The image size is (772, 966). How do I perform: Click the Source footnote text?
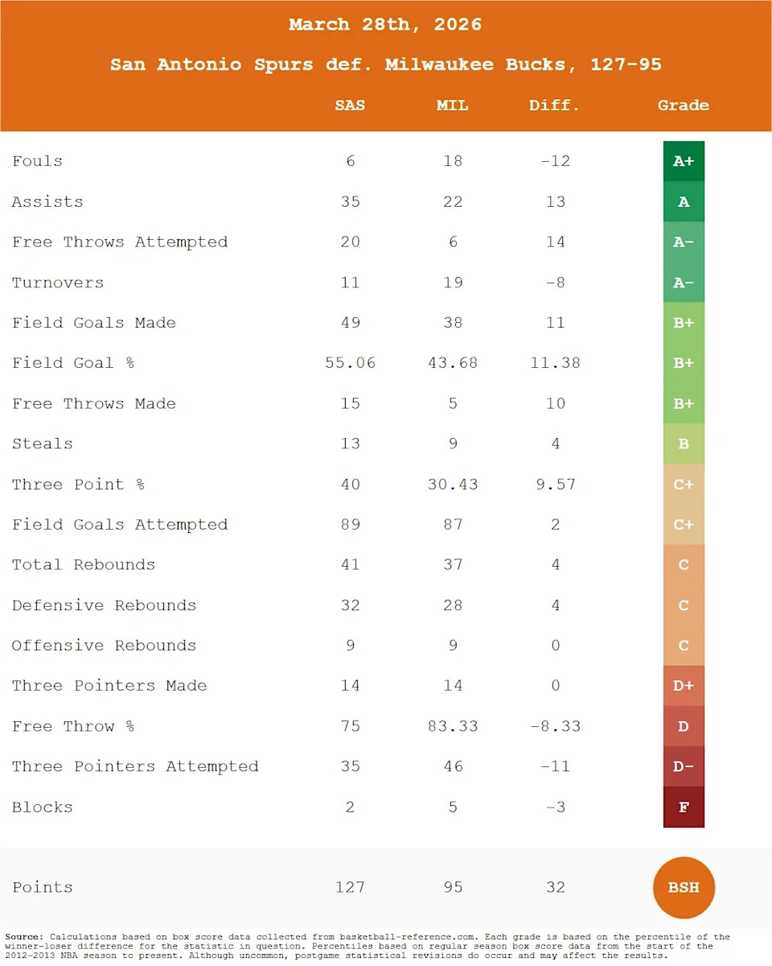370,946
